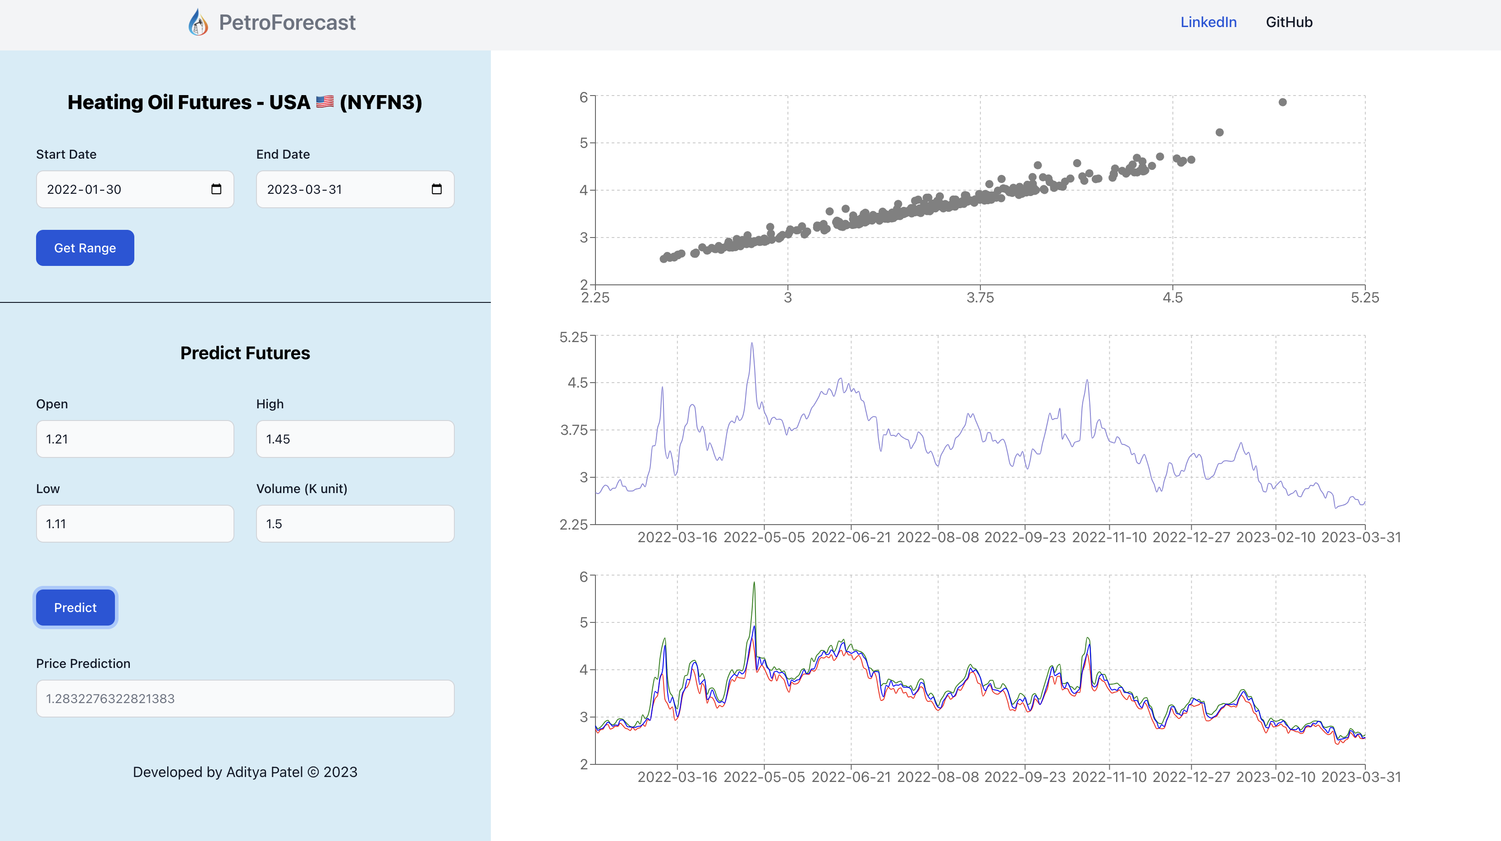Click into the High price input
The image size is (1501, 841).
[355, 439]
